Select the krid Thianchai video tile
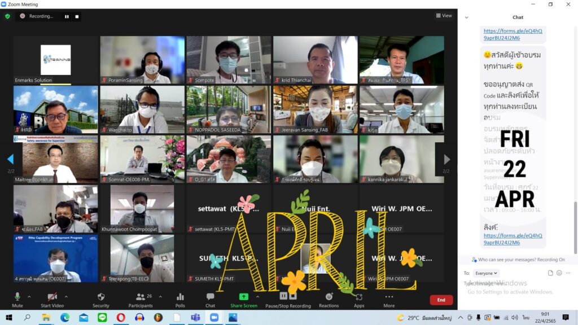 [x=315, y=60]
